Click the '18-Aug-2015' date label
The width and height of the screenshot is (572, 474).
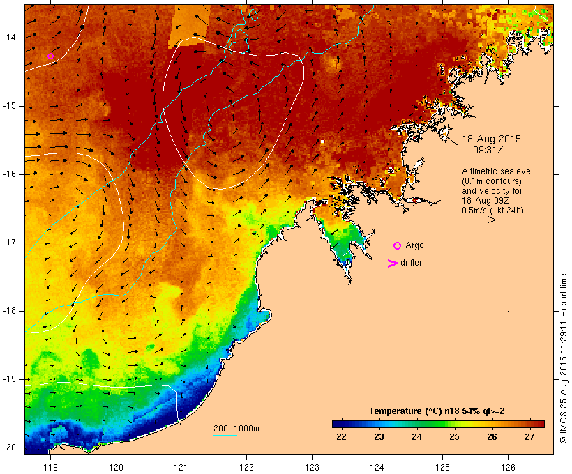click(491, 139)
